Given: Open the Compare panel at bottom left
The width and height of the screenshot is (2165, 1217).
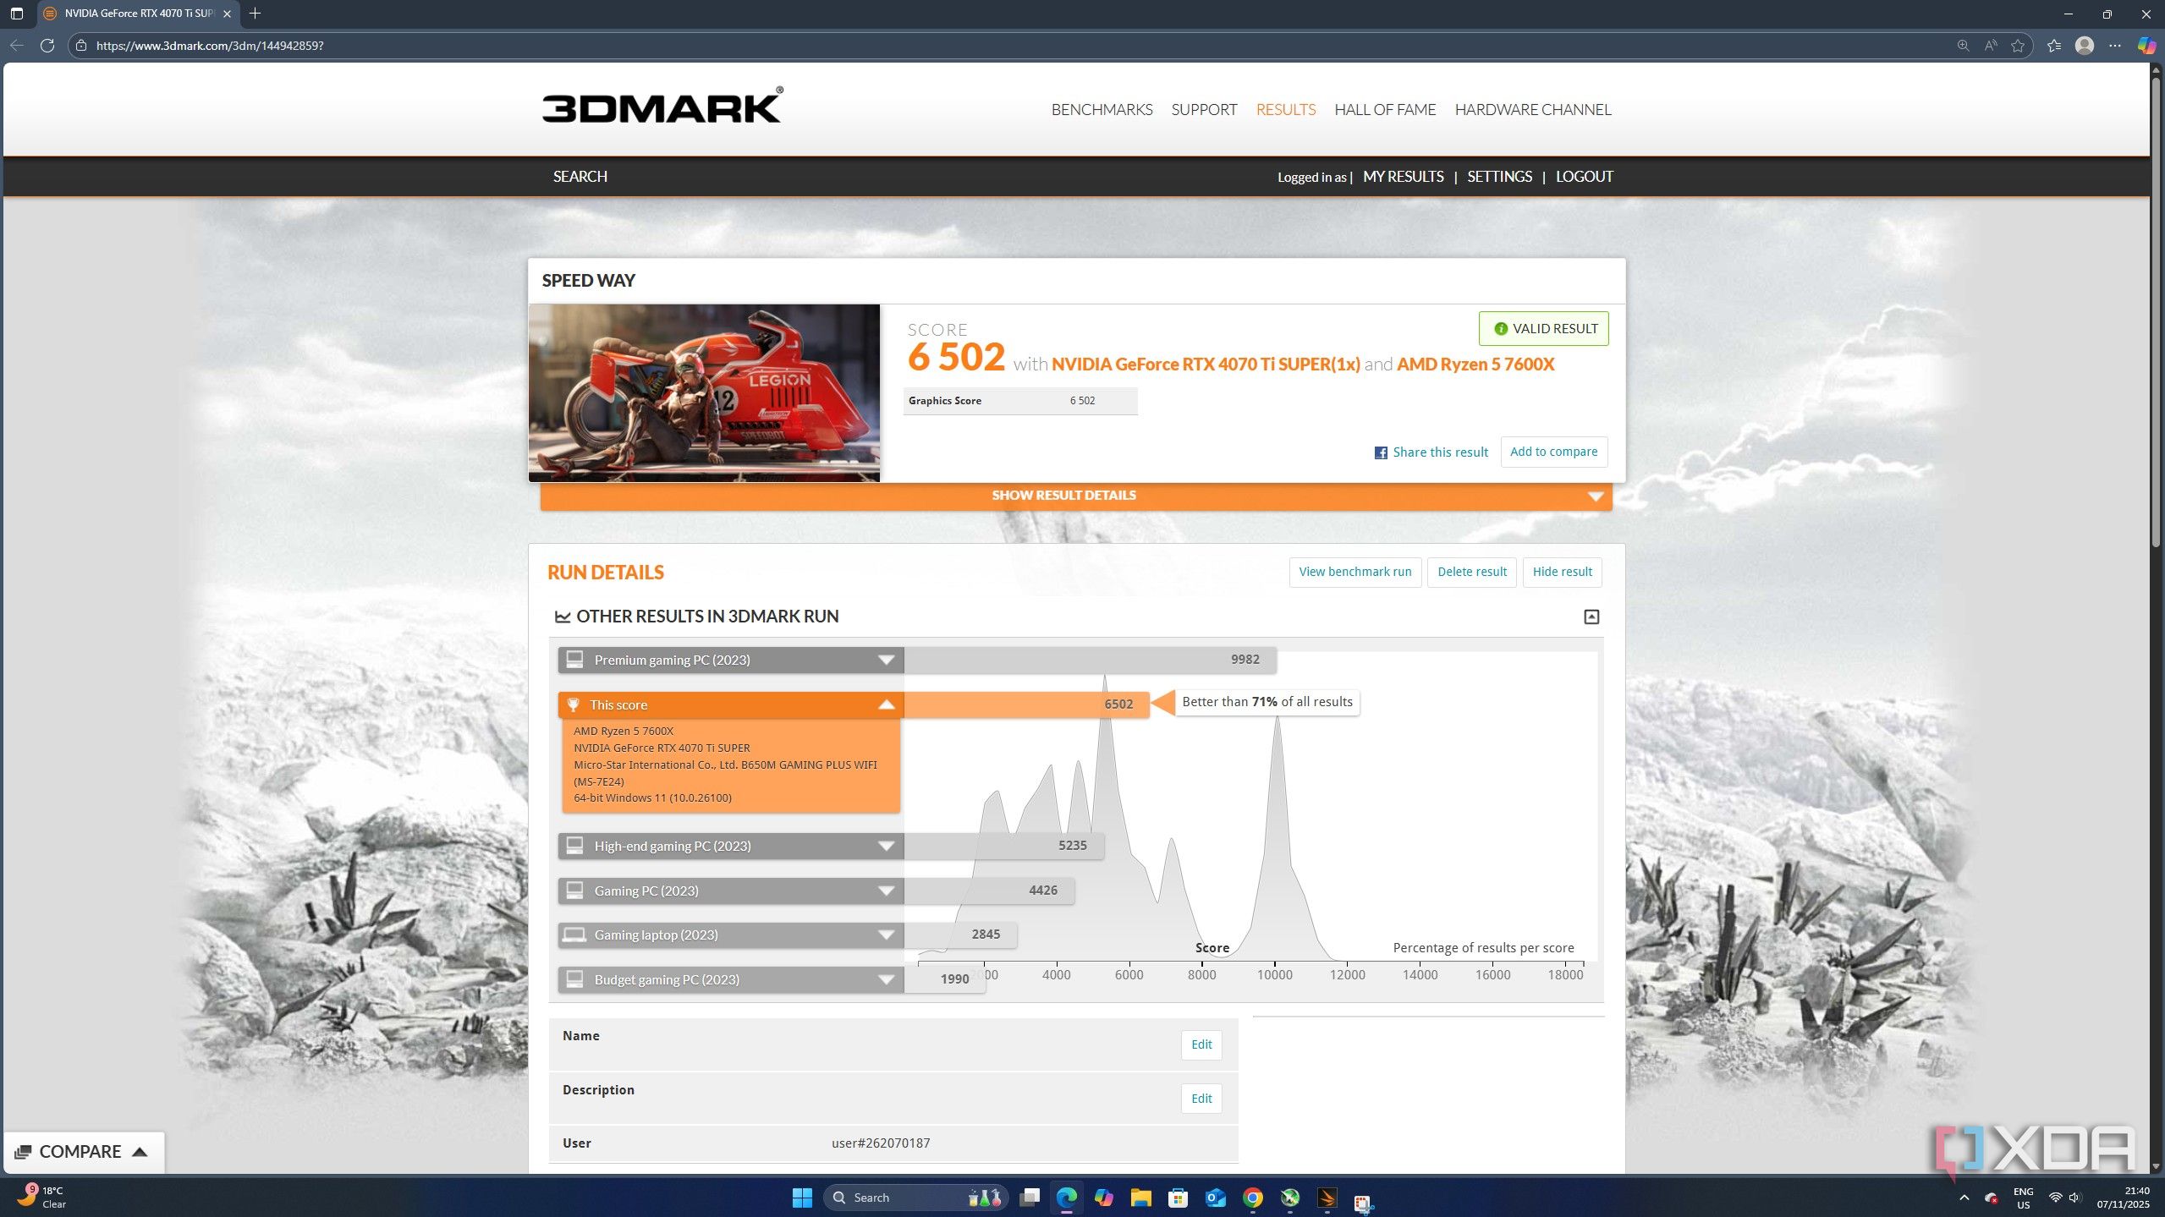Looking at the screenshot, I should 83,1151.
